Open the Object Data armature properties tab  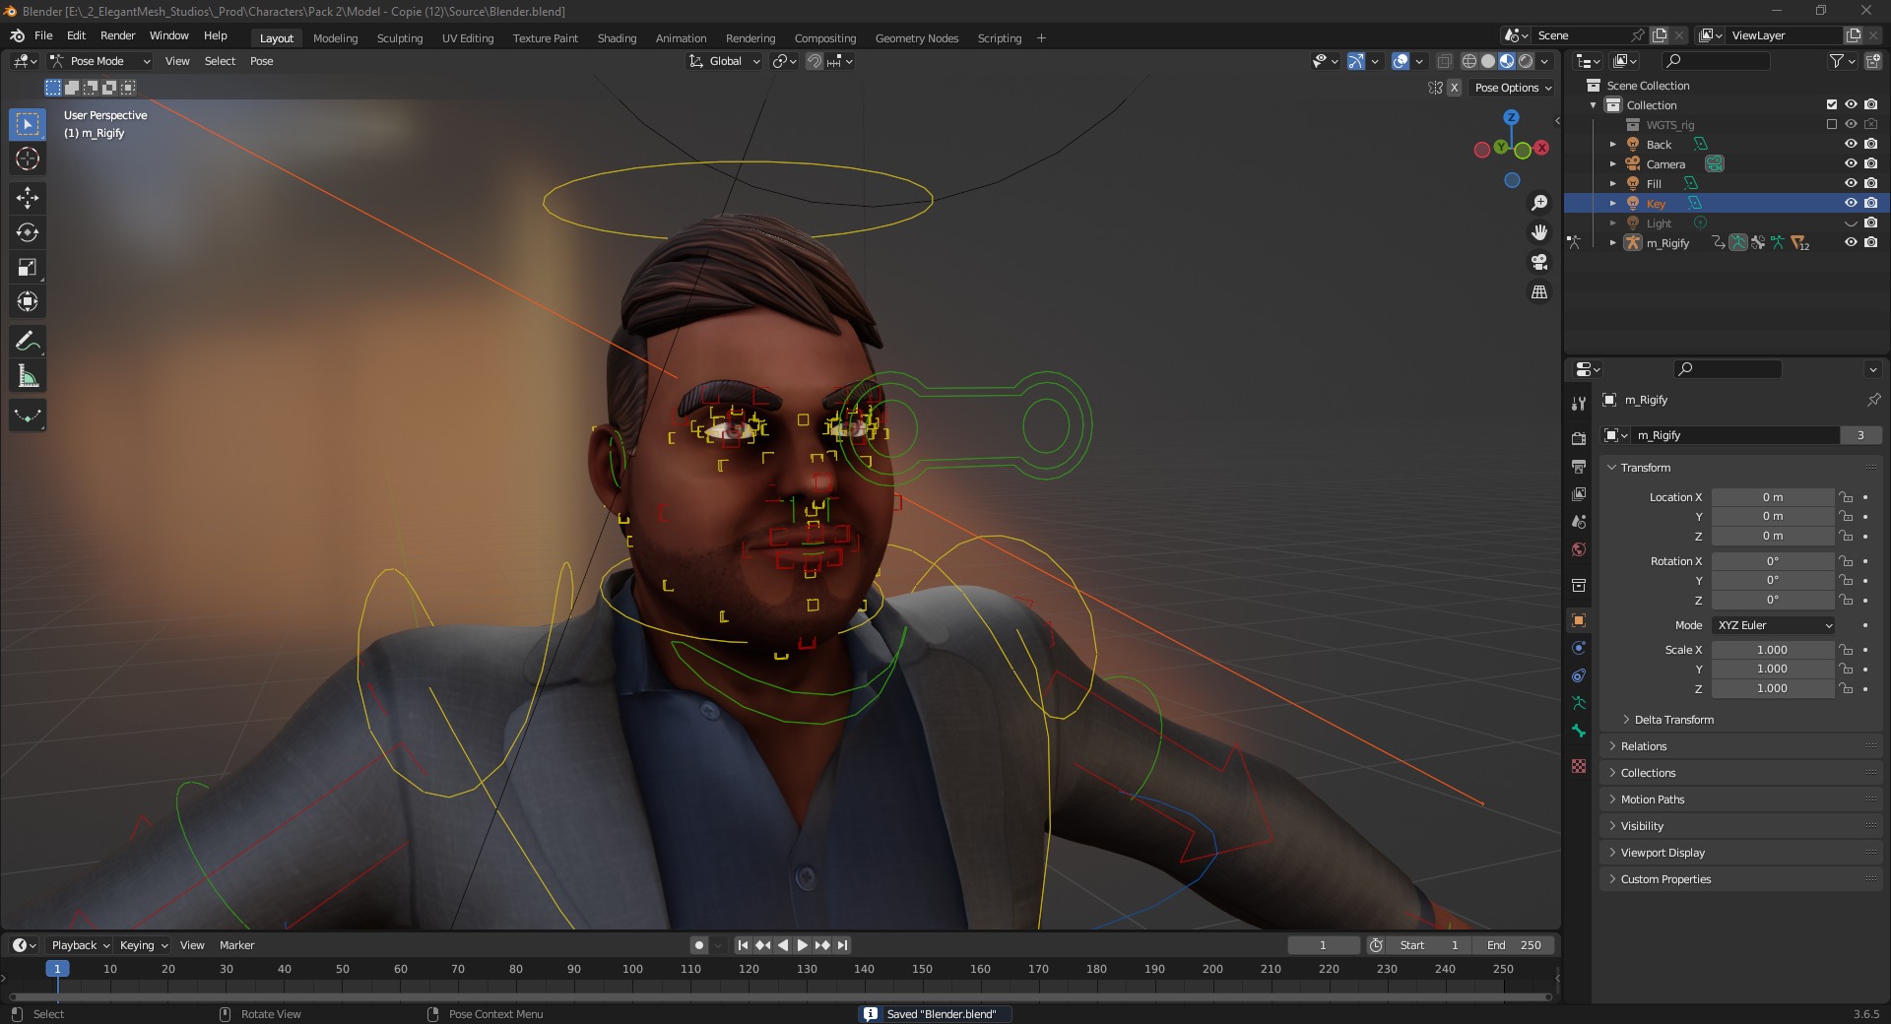point(1579,703)
